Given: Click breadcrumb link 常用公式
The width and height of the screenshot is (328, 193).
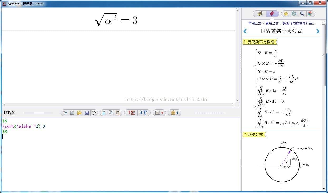Looking at the screenshot, I should [255, 23].
